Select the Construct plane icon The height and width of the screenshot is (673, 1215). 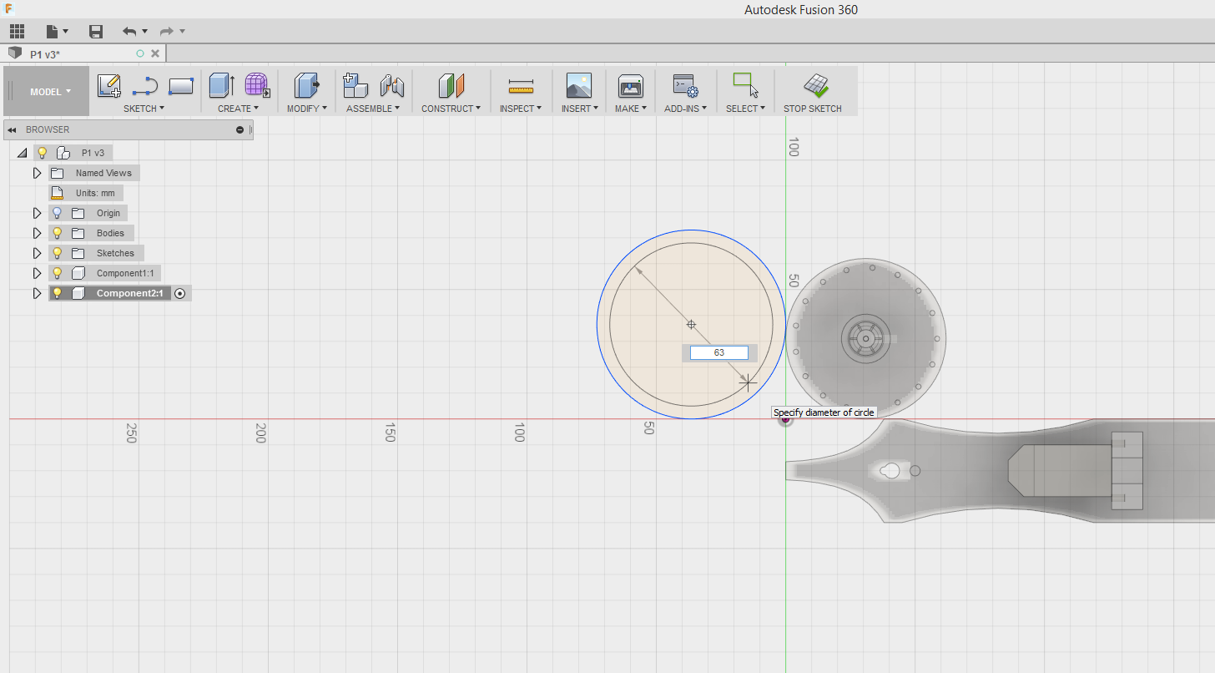(x=451, y=85)
